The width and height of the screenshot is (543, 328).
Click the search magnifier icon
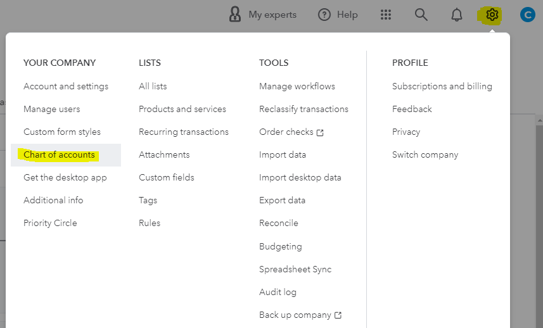(421, 15)
